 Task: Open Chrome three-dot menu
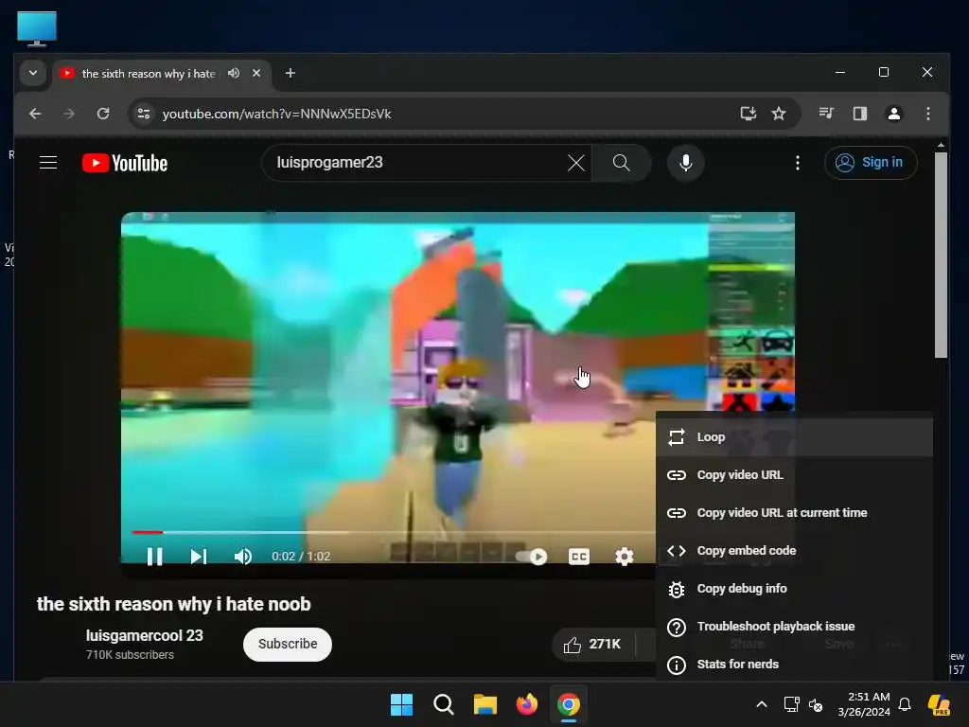pyautogui.click(x=927, y=114)
